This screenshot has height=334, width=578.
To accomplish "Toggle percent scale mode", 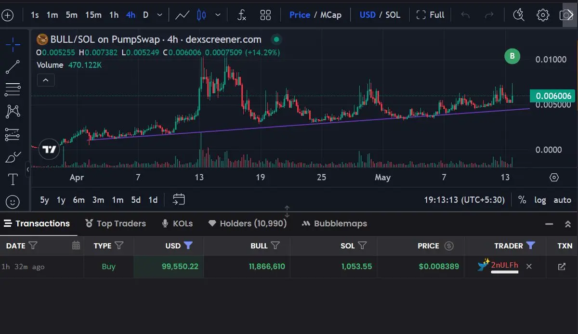I will [522, 200].
